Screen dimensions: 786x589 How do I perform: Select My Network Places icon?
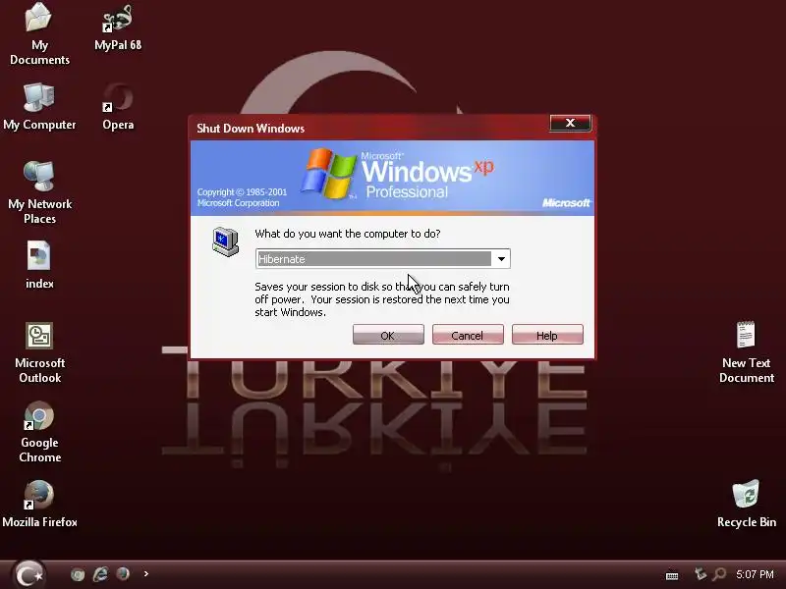[39, 192]
